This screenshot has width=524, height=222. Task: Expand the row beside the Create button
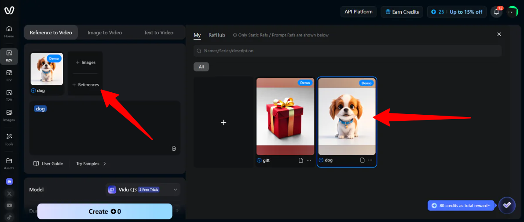(x=177, y=211)
